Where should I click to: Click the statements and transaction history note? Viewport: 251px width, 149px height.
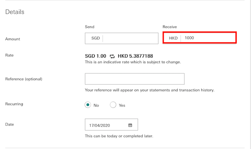pyautogui.click(x=150, y=90)
